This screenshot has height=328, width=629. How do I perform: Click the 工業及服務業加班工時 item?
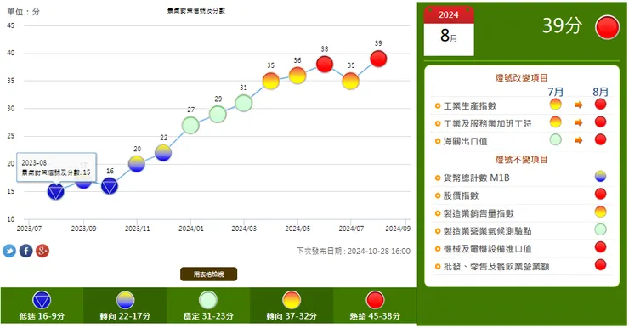[487, 123]
